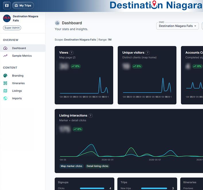Open Sample Metrics page
Screen dimensions: 203x190
(23, 56)
